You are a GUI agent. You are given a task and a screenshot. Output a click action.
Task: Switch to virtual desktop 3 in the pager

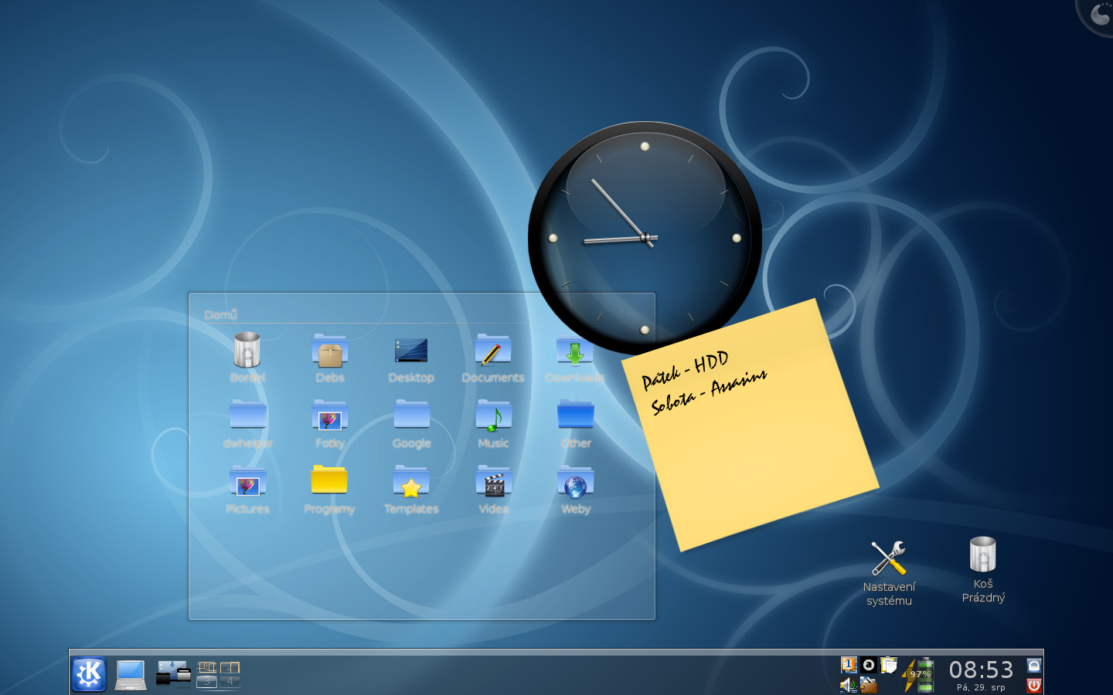(207, 682)
